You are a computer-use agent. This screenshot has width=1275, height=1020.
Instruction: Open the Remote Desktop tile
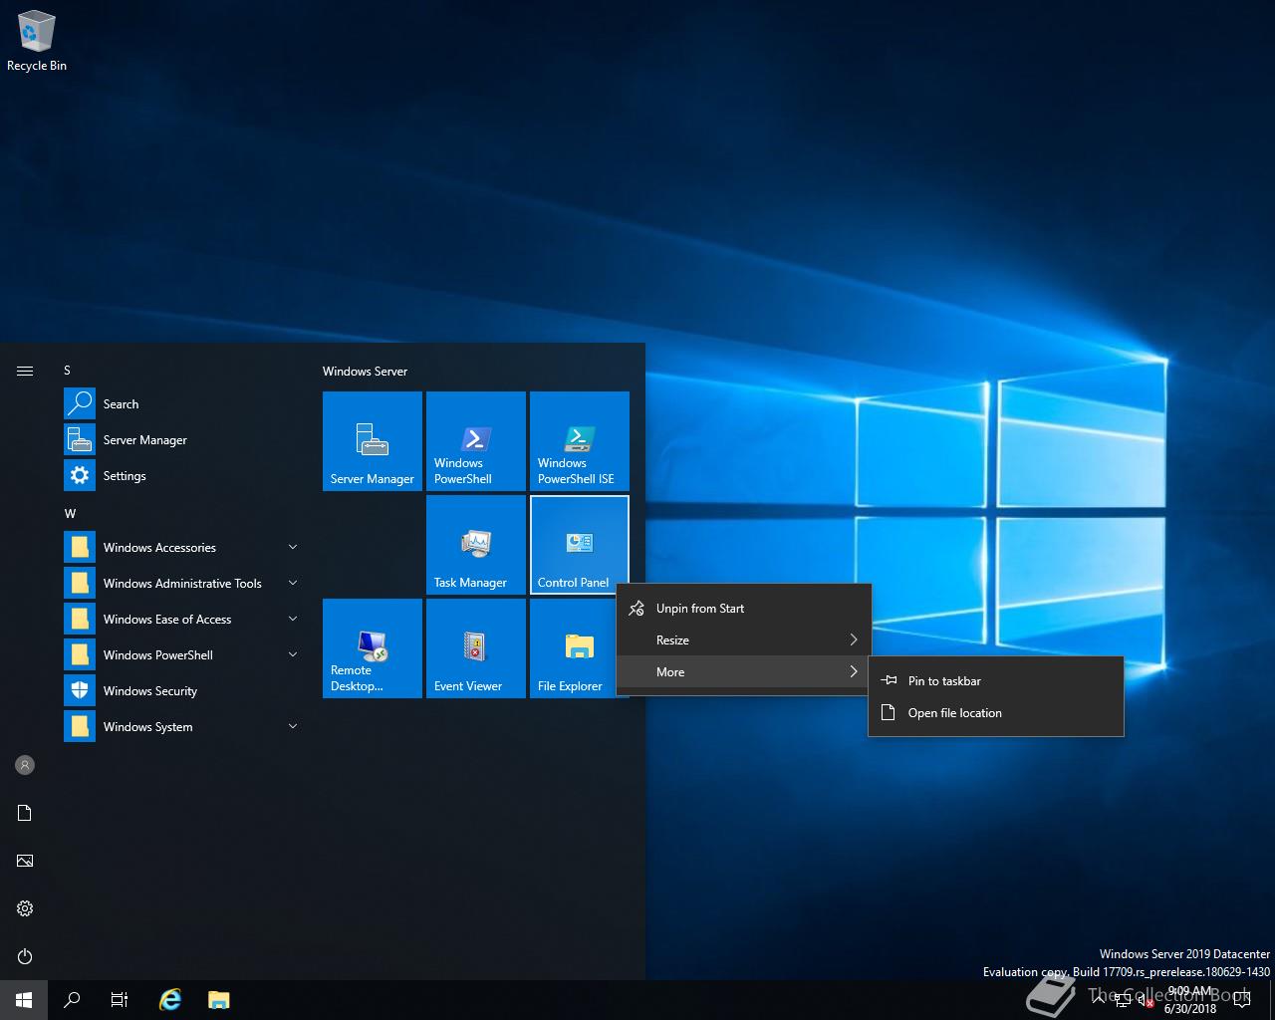374,648
